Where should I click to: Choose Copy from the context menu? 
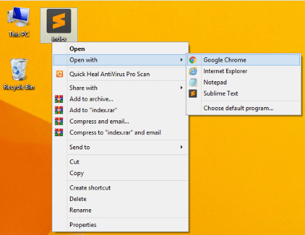point(120,173)
